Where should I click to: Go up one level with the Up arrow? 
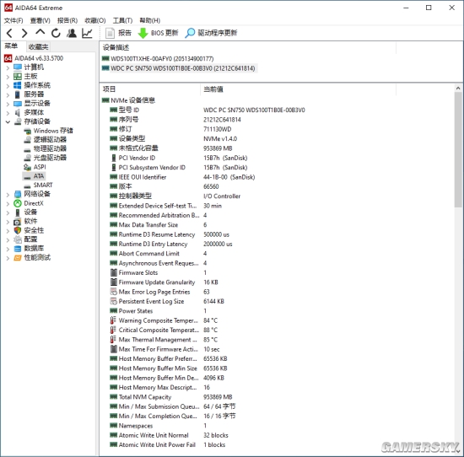pyautogui.click(x=40, y=33)
